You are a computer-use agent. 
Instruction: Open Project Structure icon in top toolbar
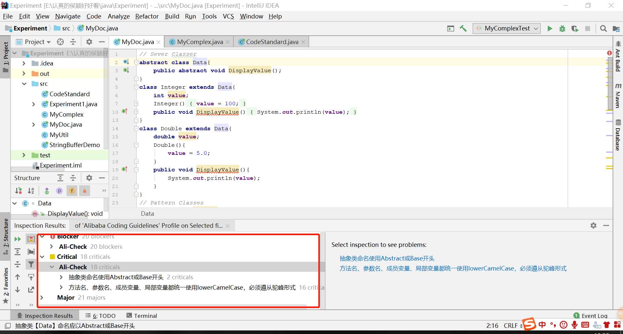[x=616, y=29]
